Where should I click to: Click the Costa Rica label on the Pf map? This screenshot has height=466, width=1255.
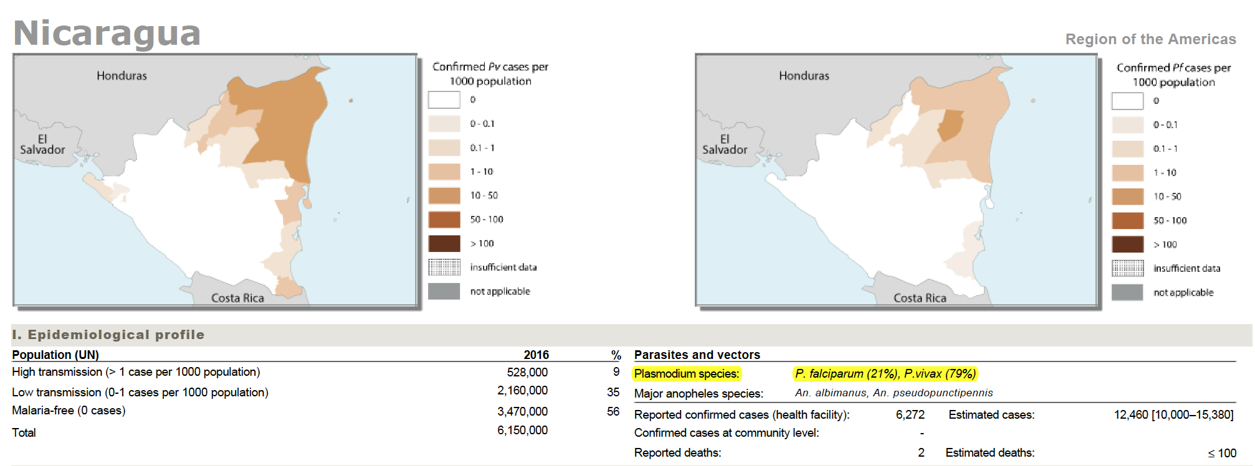919,298
